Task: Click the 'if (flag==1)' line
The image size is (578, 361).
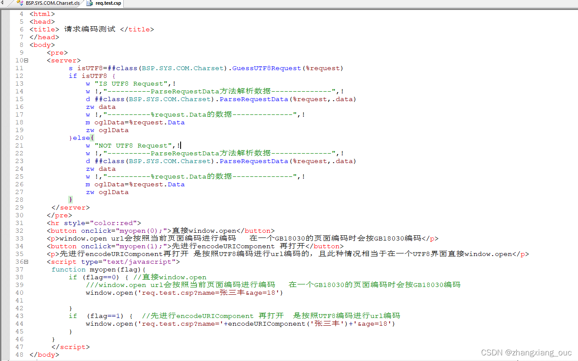Action: (234, 316)
